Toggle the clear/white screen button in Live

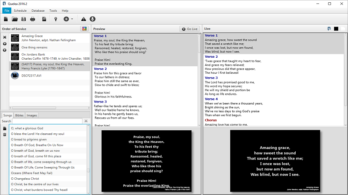click(343, 29)
